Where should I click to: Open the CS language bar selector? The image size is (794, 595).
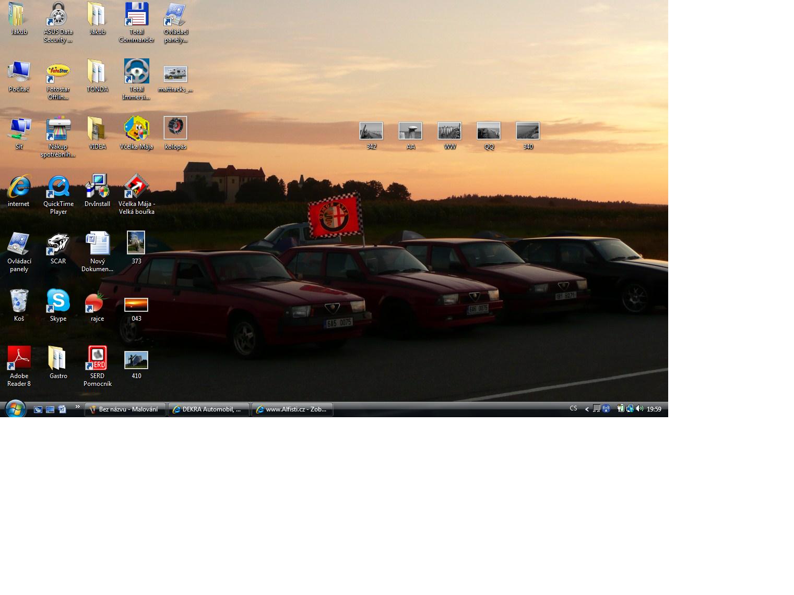point(573,409)
